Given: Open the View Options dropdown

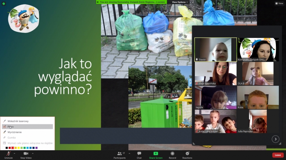Looking at the screenshot, I should [180, 2].
